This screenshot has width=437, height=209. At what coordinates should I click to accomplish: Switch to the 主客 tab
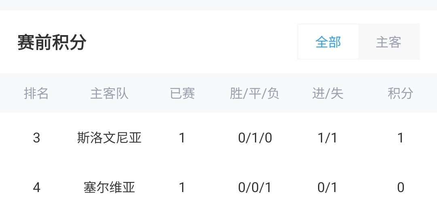click(388, 42)
